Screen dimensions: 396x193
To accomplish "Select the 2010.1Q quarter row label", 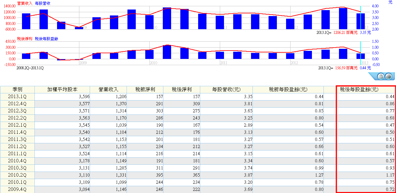I will click(18, 182).
